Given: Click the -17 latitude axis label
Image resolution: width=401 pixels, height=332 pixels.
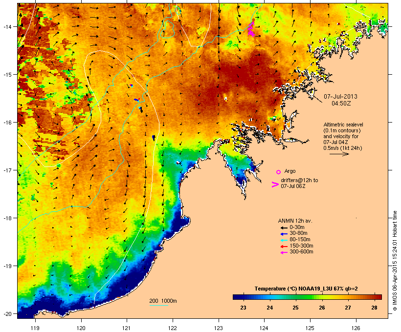Looking at the screenshot, I should click(x=7, y=170).
